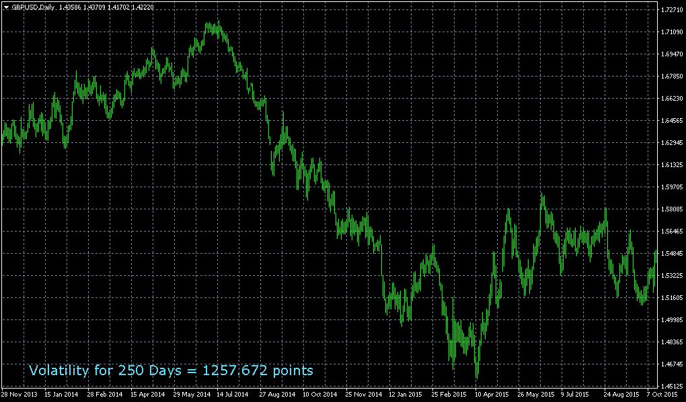
Task: Click the 14 Jul 2014 date label
Action: point(234,394)
